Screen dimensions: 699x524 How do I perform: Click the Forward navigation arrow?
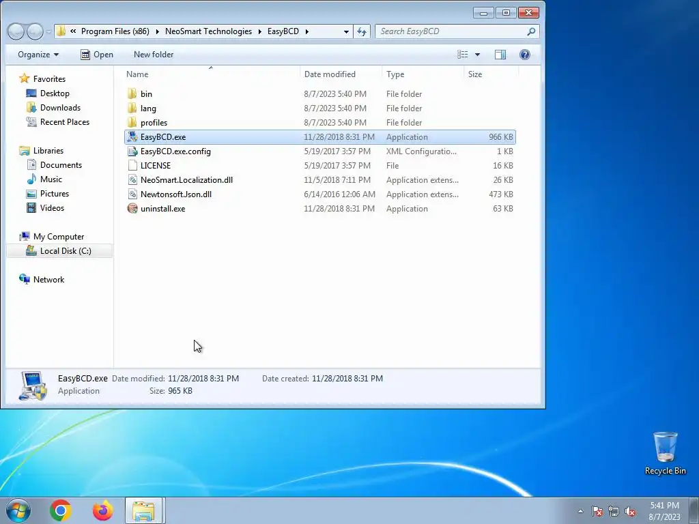pyautogui.click(x=35, y=31)
